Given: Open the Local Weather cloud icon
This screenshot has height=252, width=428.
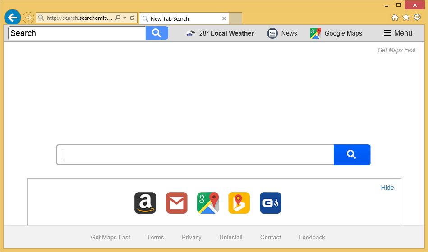Looking at the screenshot, I should (x=191, y=33).
